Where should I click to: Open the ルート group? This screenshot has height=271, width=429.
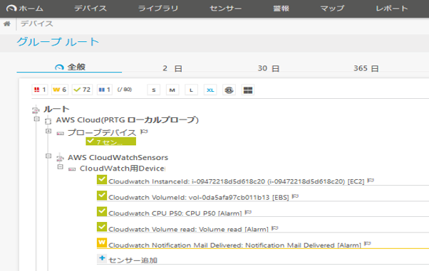(x=56, y=109)
